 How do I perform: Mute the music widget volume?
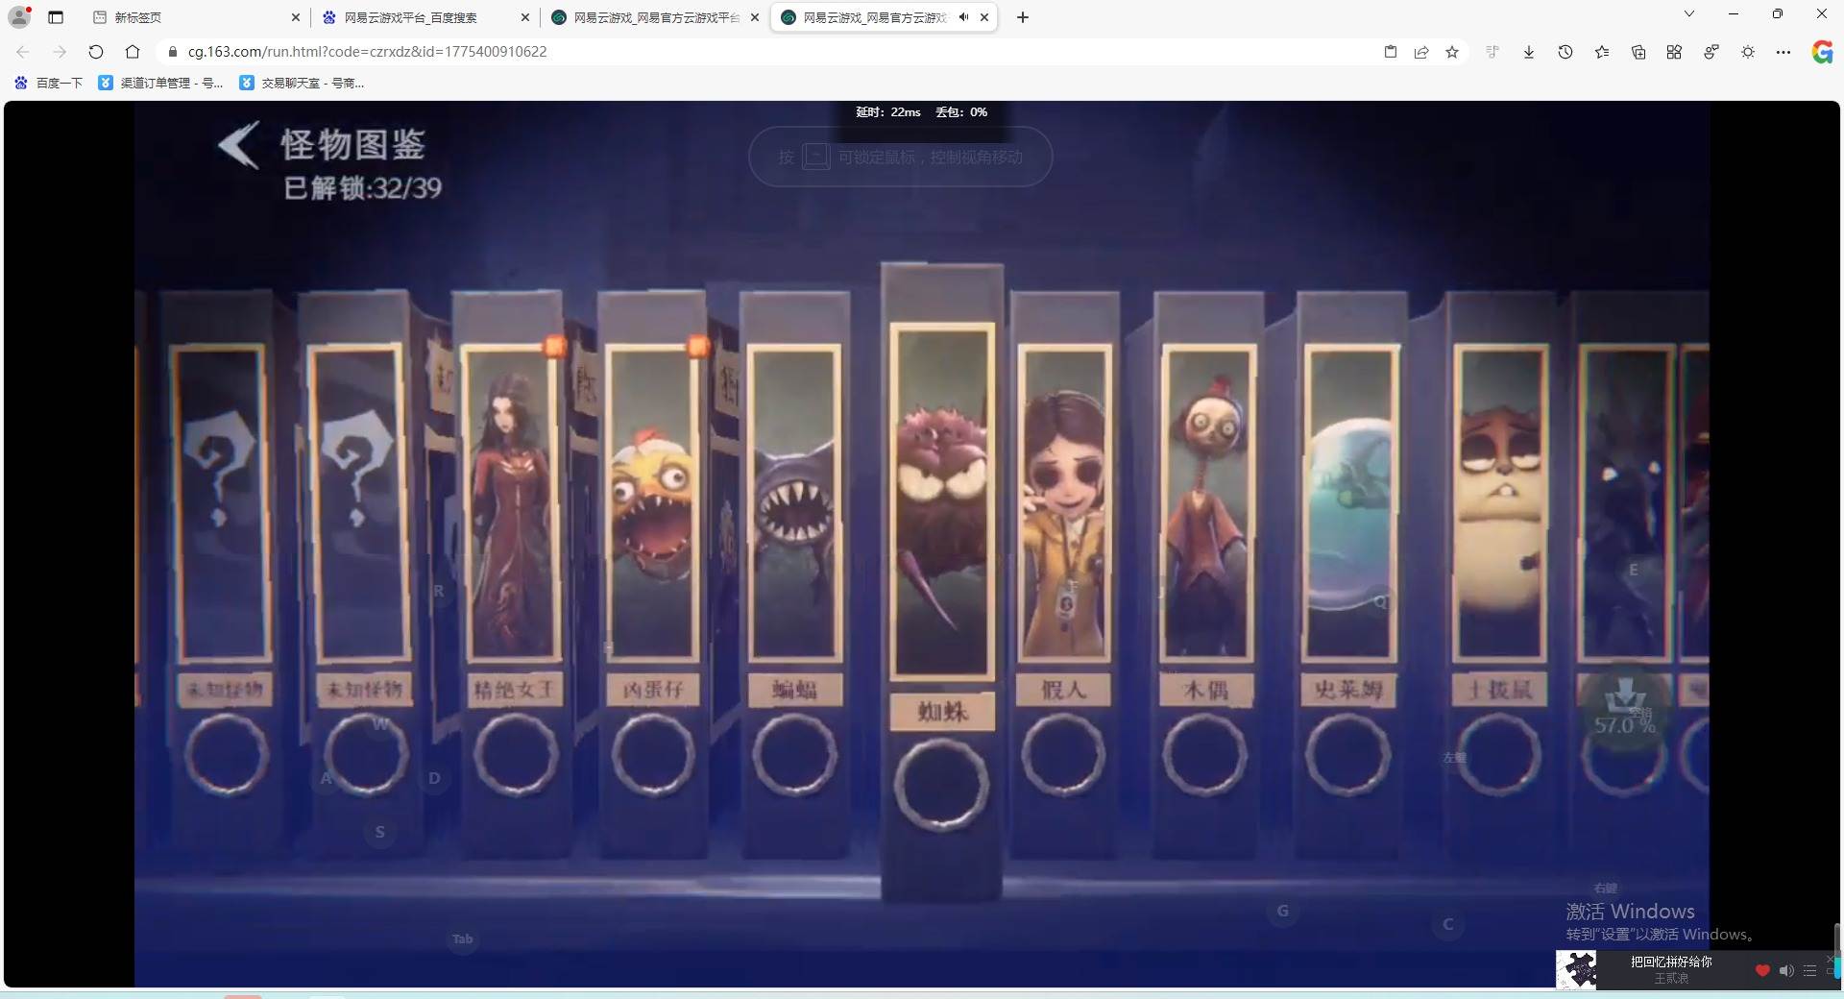tap(1786, 971)
